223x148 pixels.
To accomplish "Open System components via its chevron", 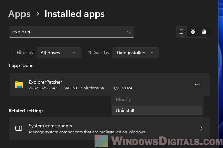I will point(201,128).
